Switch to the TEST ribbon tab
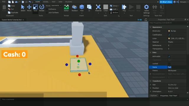The width and height of the screenshot is (189, 106). coord(53,2)
